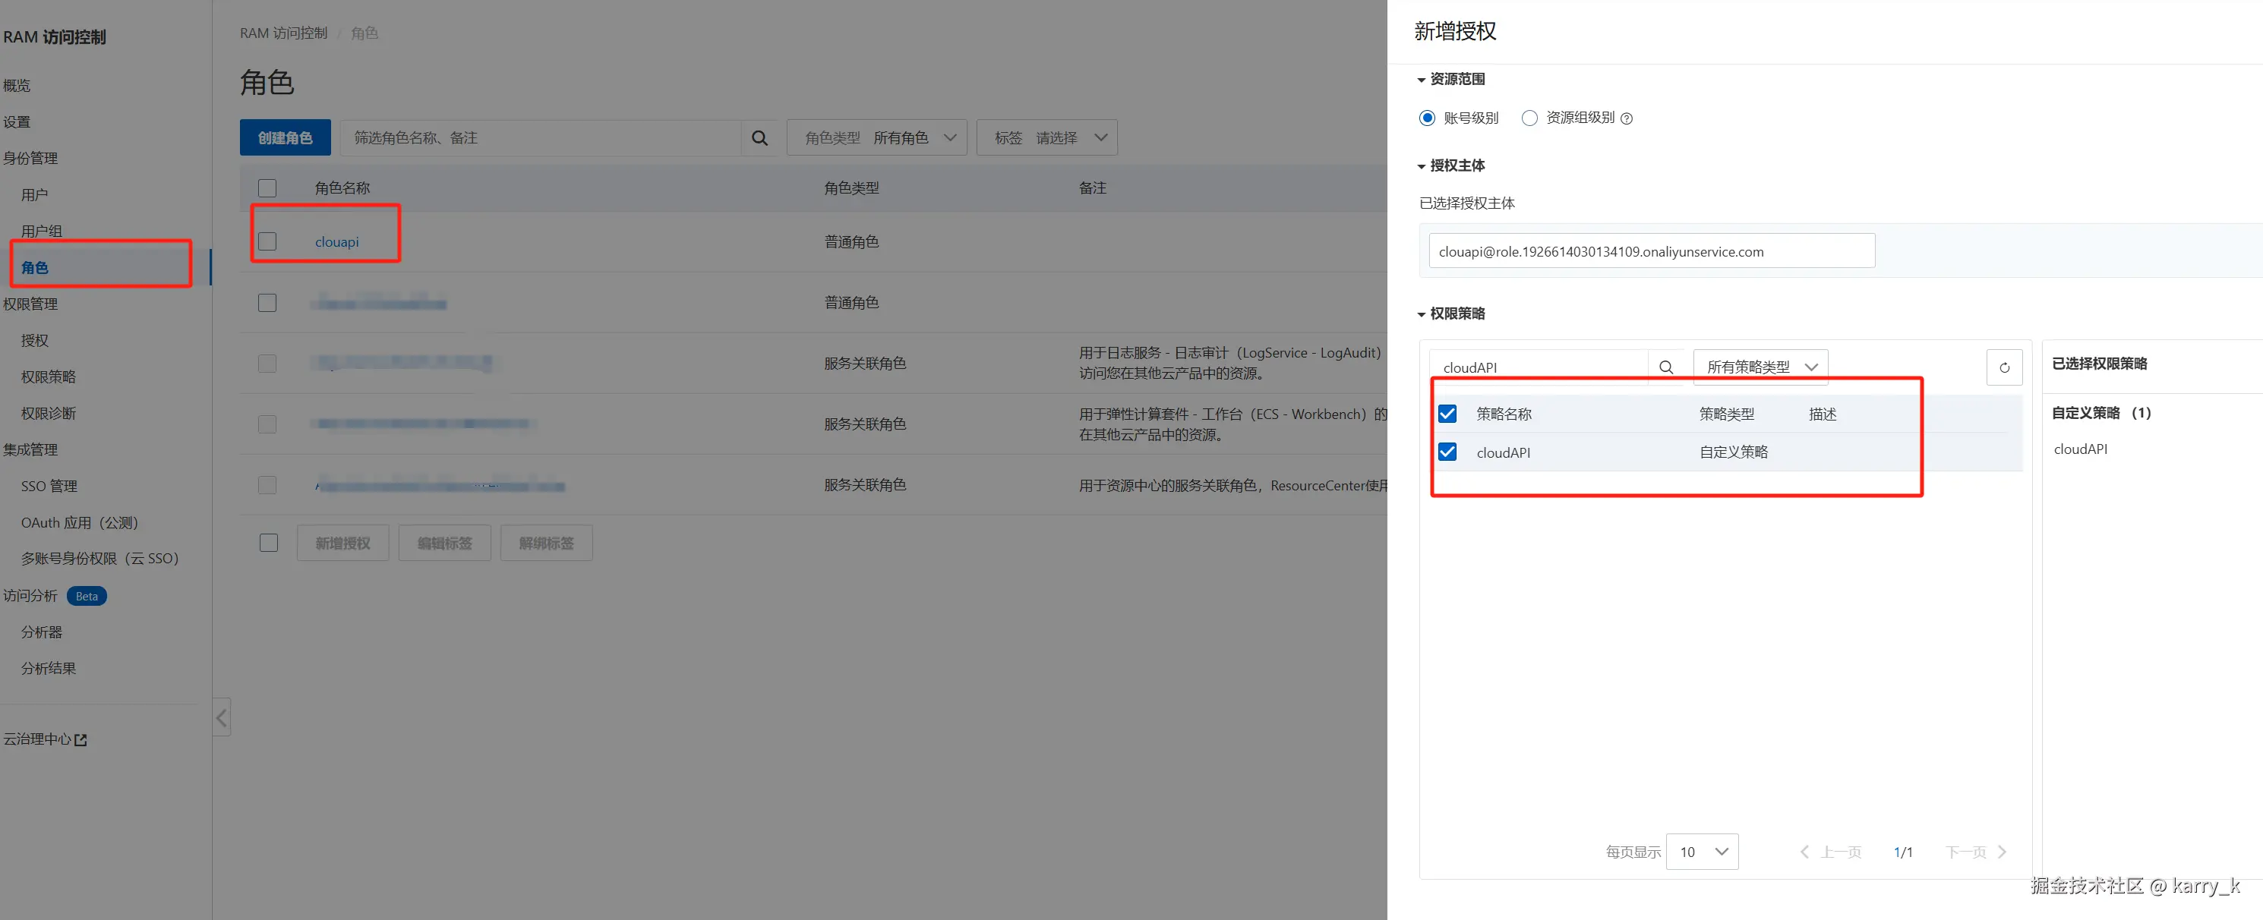This screenshot has height=920, width=2263.
Task: Check the clouapi role row checkbox
Action: (x=267, y=241)
